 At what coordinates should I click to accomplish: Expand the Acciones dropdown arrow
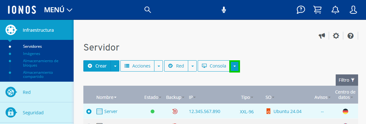point(159,66)
